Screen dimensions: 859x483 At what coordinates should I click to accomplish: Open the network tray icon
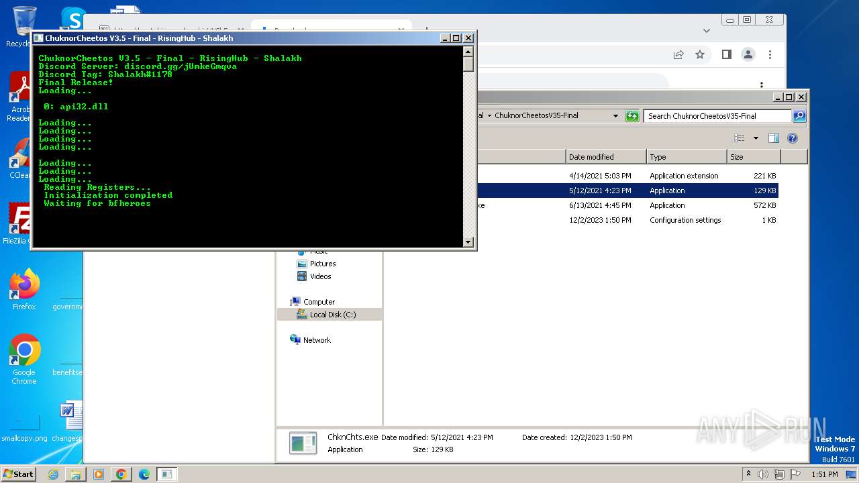tap(778, 474)
